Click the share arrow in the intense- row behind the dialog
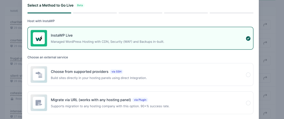This screenshot has width=284, height=119. [265, 113]
